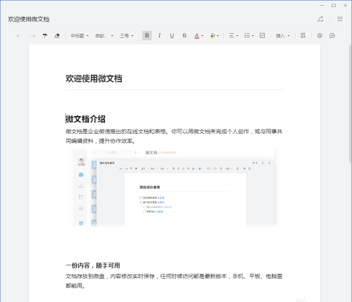
Task: Click the paragraph starting 文档存放到微盘
Action: click(x=174, y=281)
